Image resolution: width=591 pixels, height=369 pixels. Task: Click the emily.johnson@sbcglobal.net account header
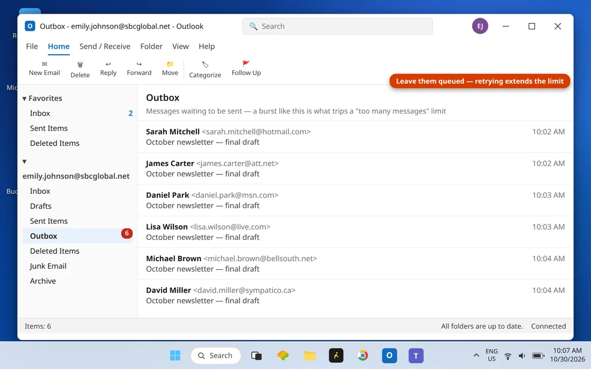coord(76,176)
